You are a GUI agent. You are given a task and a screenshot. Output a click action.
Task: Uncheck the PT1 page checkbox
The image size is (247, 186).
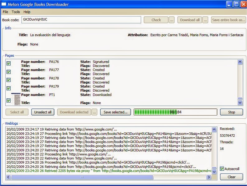pos(8,100)
